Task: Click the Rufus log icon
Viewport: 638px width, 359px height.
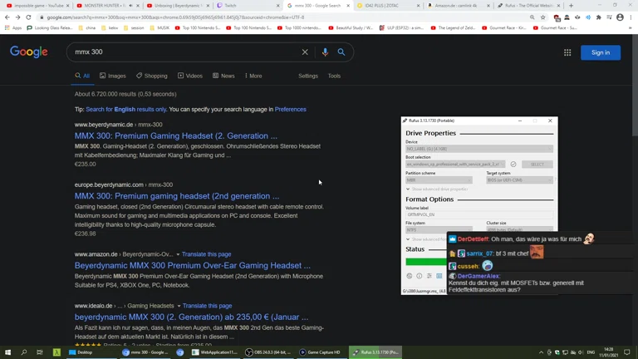Action: [439, 276]
